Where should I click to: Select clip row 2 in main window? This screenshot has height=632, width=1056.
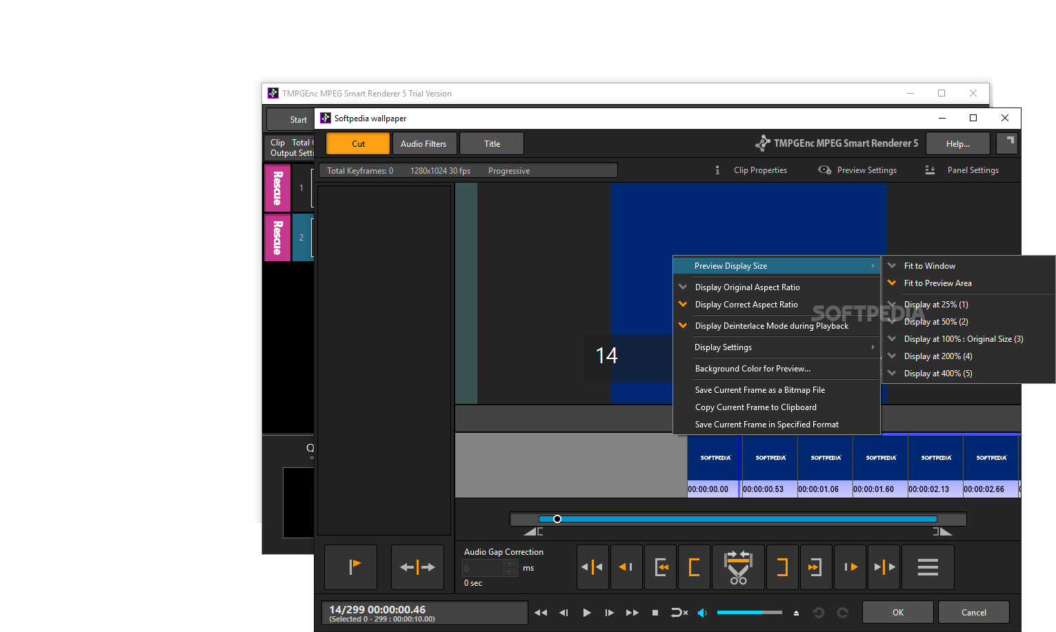(303, 237)
